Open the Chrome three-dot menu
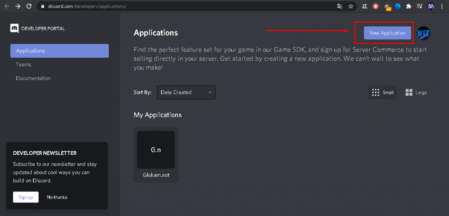The width and height of the screenshot is (449, 216). 442,6
